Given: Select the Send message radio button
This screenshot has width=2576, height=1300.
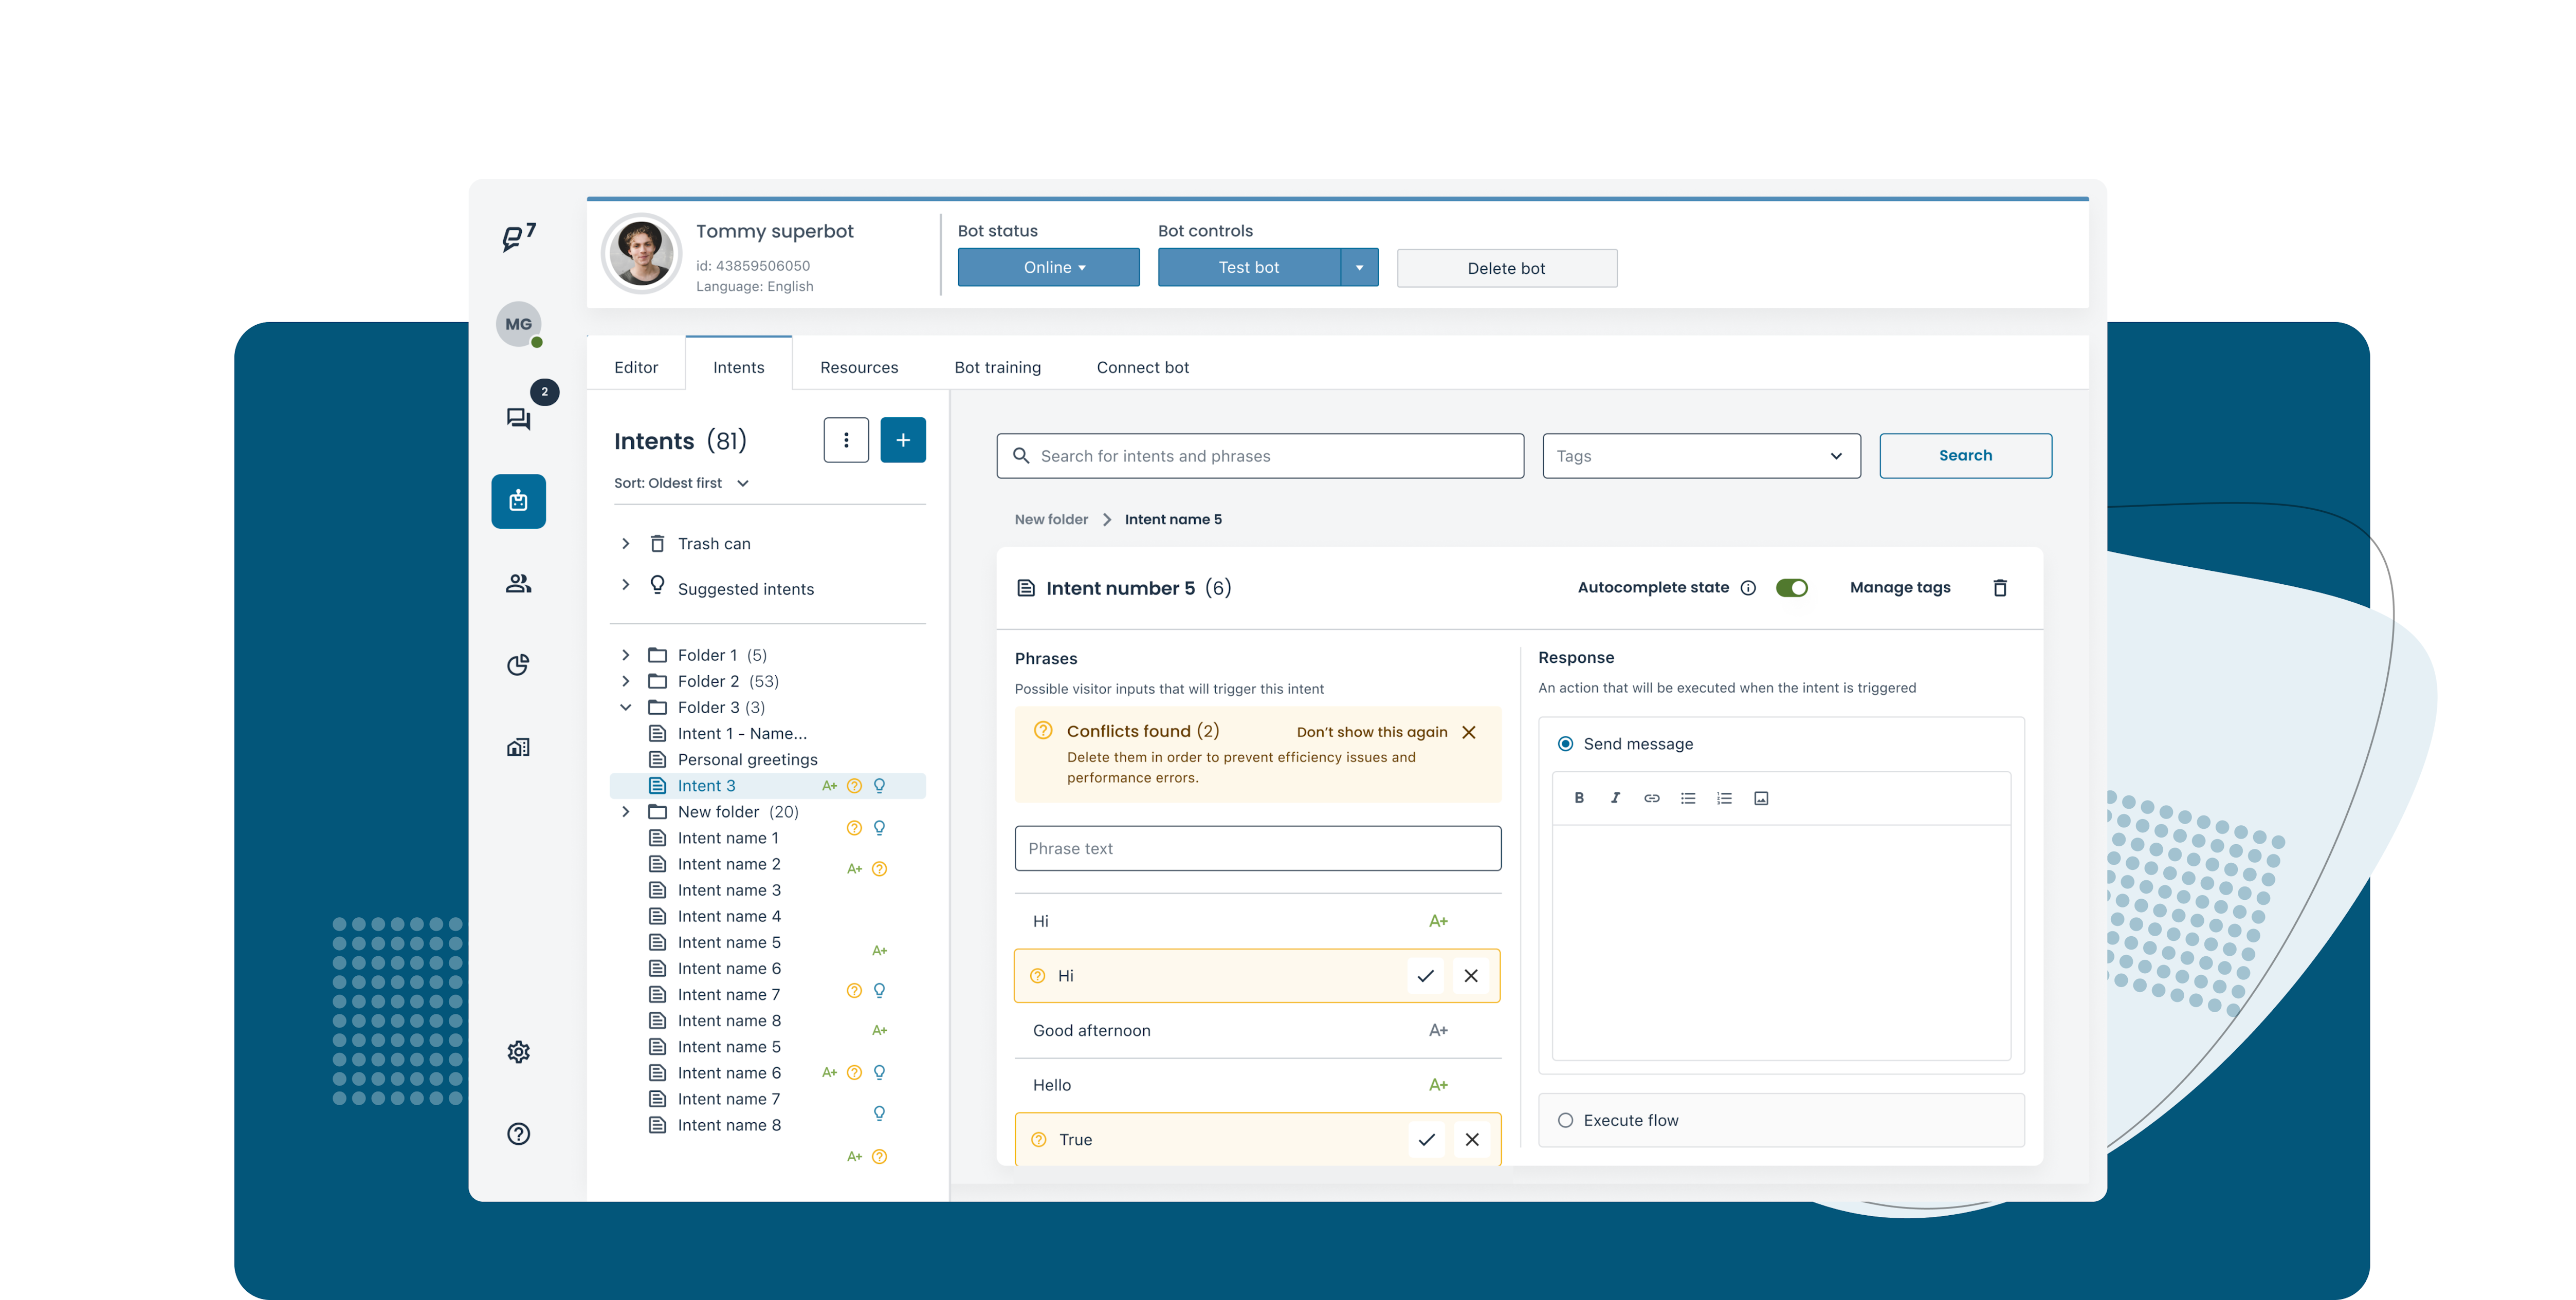Looking at the screenshot, I should (1565, 744).
